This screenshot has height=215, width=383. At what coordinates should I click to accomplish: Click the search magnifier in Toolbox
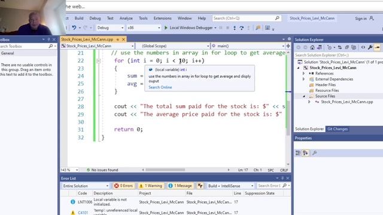50,46
